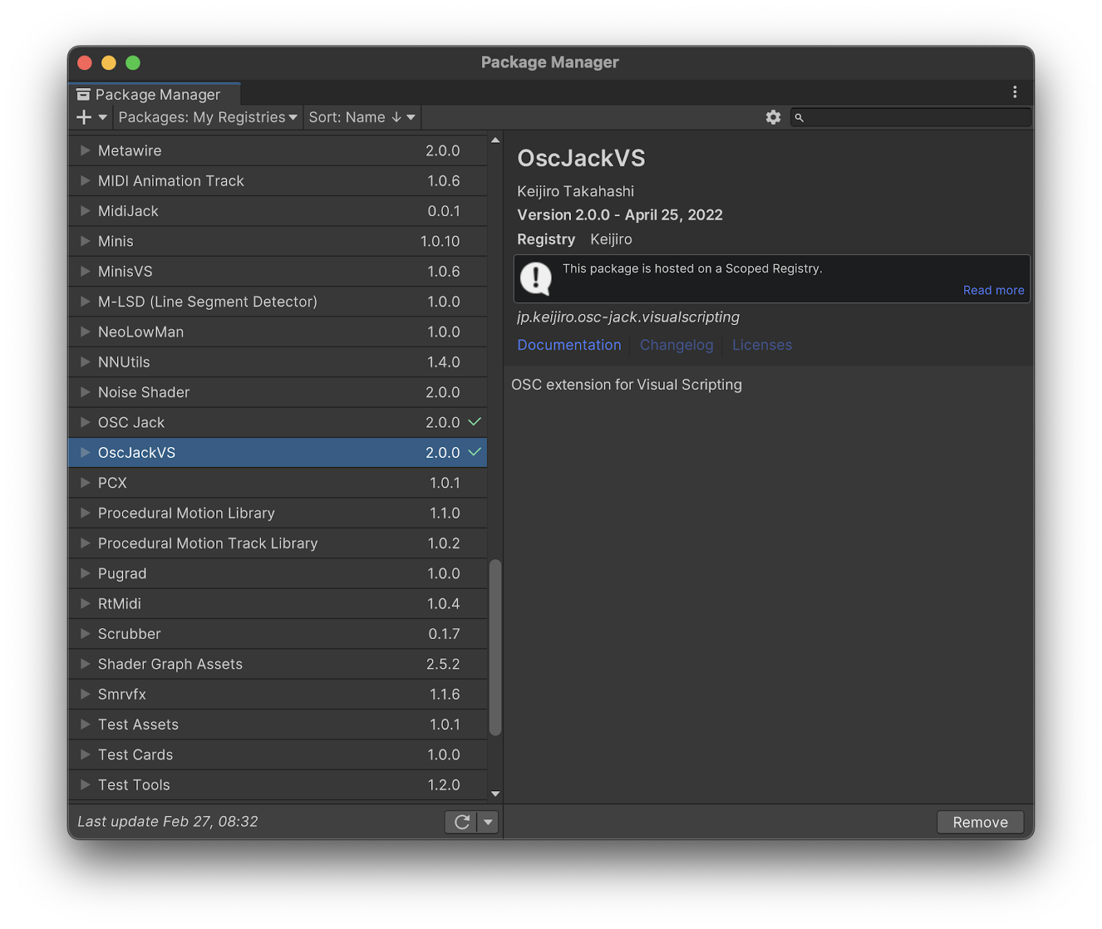Screen dimensions: 1102x929
Task: Click the installed checkmark on OscJackVS
Action: click(475, 452)
